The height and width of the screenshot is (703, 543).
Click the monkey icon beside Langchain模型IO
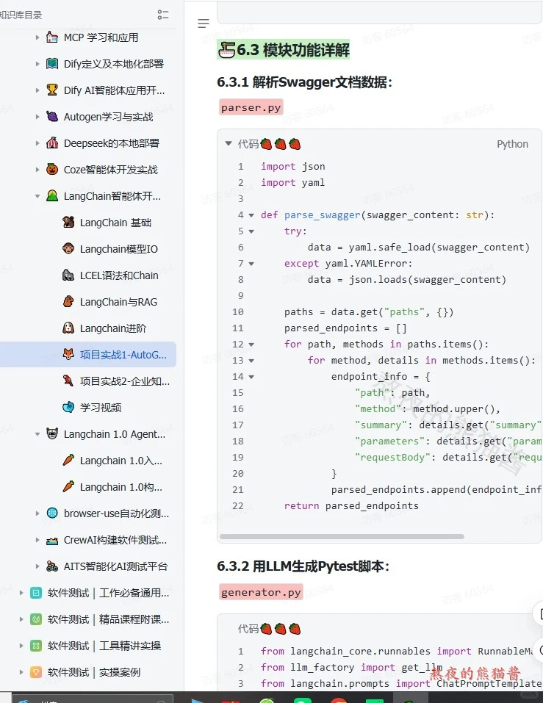point(68,249)
